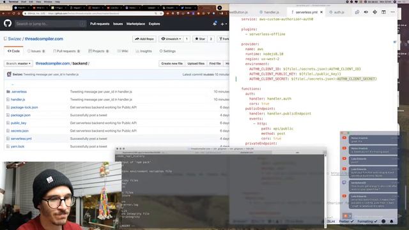The height and width of the screenshot is (230, 409).
Task: Open yarn.lock file
Action: (17, 146)
